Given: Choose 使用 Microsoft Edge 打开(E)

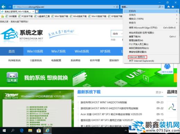Looking at the screenshot, I should pos(151,28).
